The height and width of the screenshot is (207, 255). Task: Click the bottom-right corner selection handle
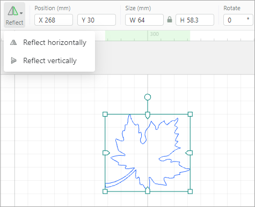click(x=190, y=191)
